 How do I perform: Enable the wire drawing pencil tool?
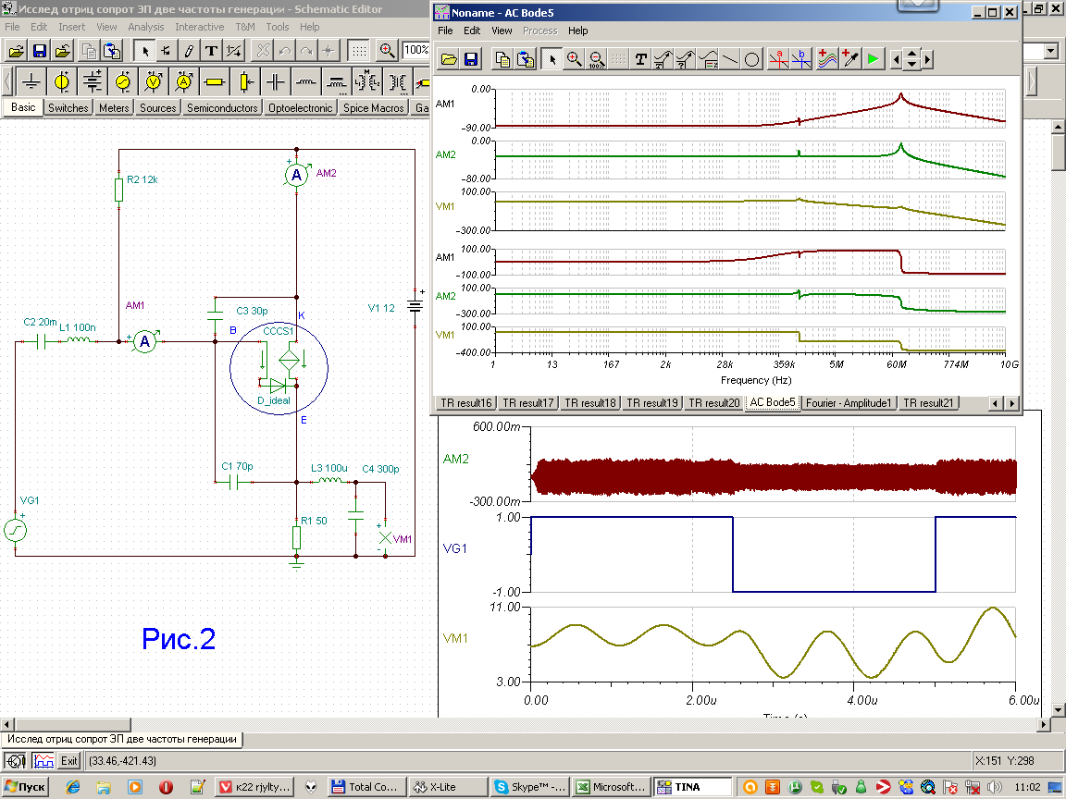[189, 50]
